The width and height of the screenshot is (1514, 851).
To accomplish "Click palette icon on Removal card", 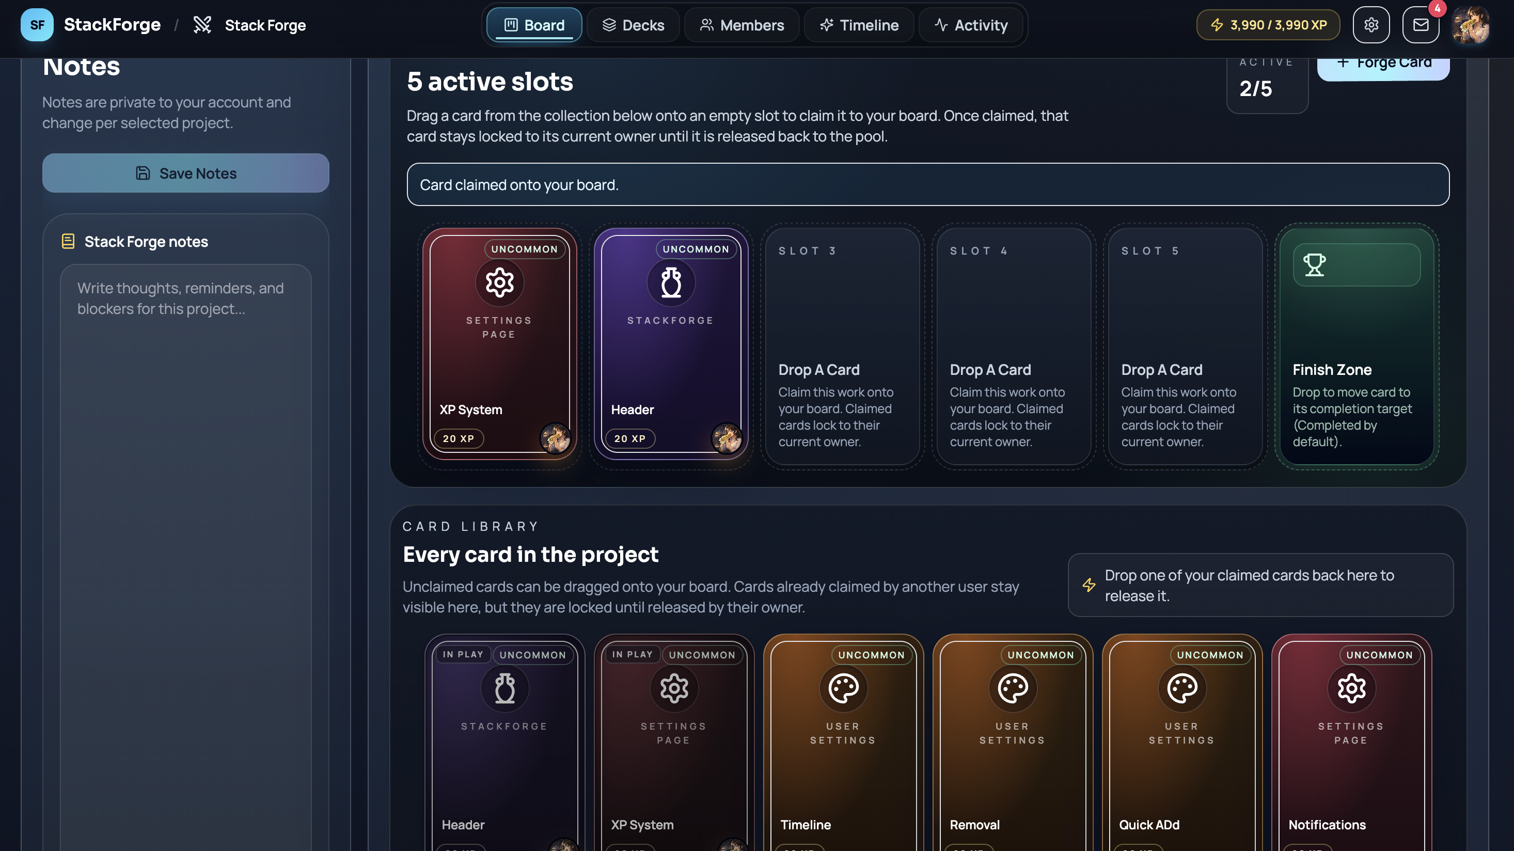I will point(1012,688).
